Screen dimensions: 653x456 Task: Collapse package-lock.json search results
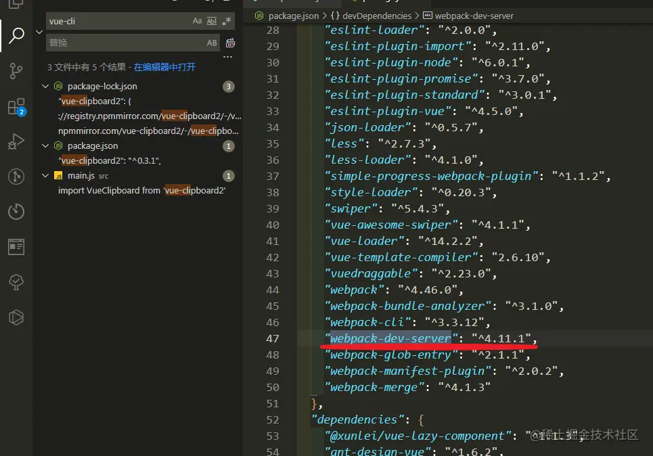(x=45, y=86)
